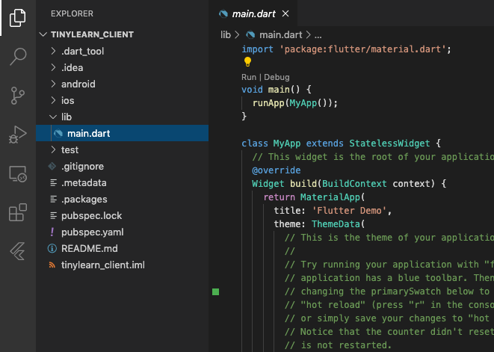The image size is (494, 352).
Task: Open the Run and Debug view
Action: click(x=18, y=135)
